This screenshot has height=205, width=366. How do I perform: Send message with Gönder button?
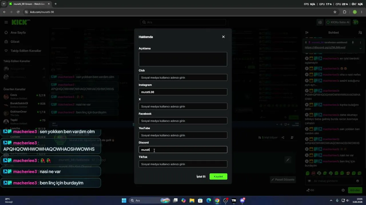pos(355,190)
